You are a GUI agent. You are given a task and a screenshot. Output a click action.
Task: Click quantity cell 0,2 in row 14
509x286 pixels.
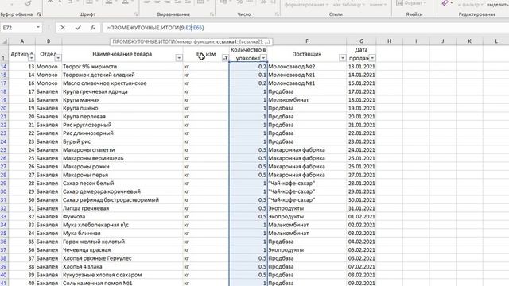click(x=248, y=67)
